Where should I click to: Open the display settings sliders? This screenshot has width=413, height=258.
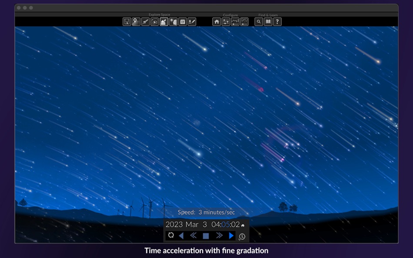226,22
